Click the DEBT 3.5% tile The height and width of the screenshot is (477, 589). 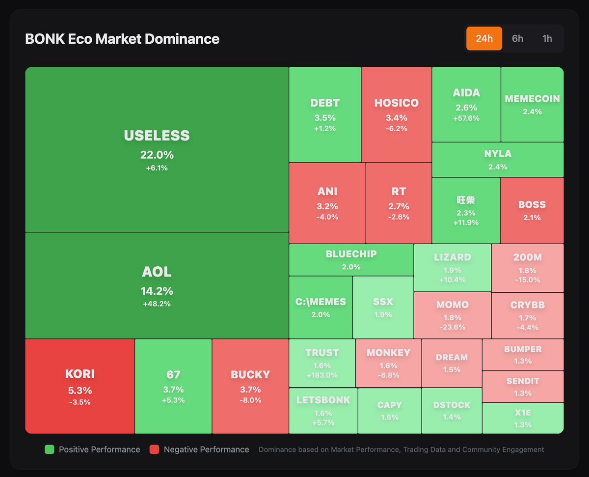coord(325,114)
